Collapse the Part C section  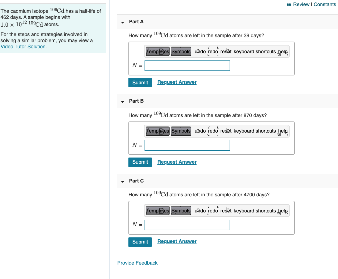122,181
